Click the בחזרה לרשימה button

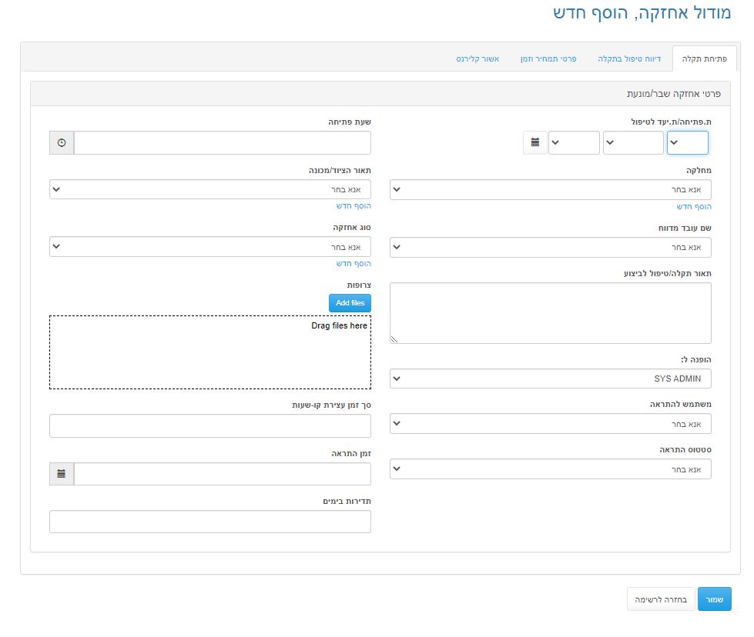coord(660,599)
